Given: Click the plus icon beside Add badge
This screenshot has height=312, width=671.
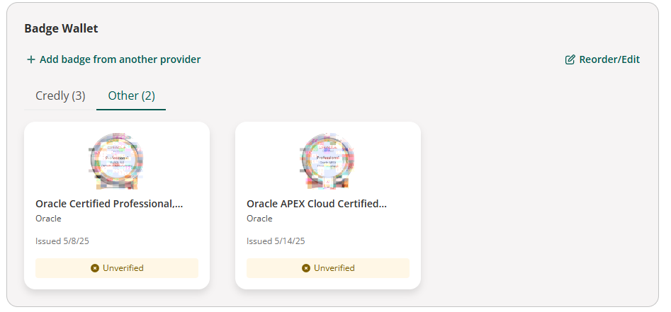Looking at the screenshot, I should 30,60.
